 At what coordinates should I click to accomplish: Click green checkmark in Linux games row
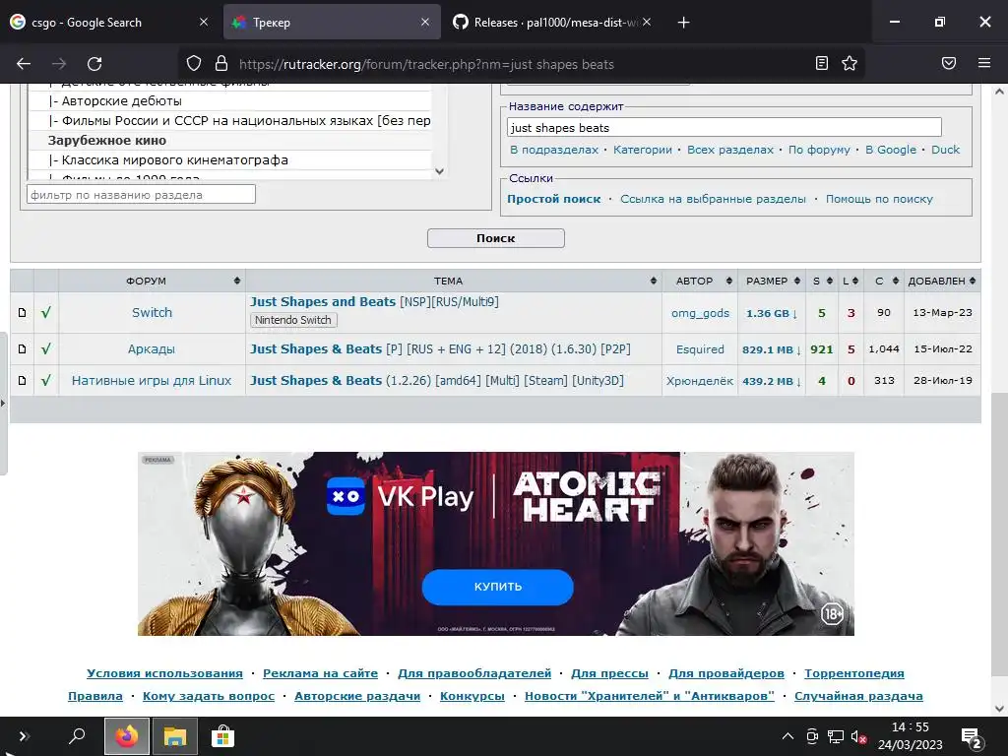[x=45, y=381]
